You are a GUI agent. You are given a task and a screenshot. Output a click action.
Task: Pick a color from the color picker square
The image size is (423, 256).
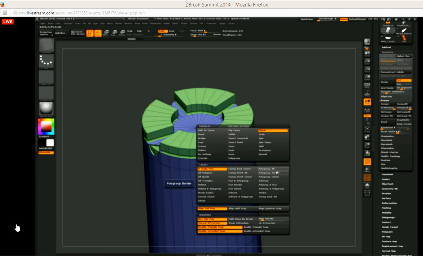tap(46, 126)
